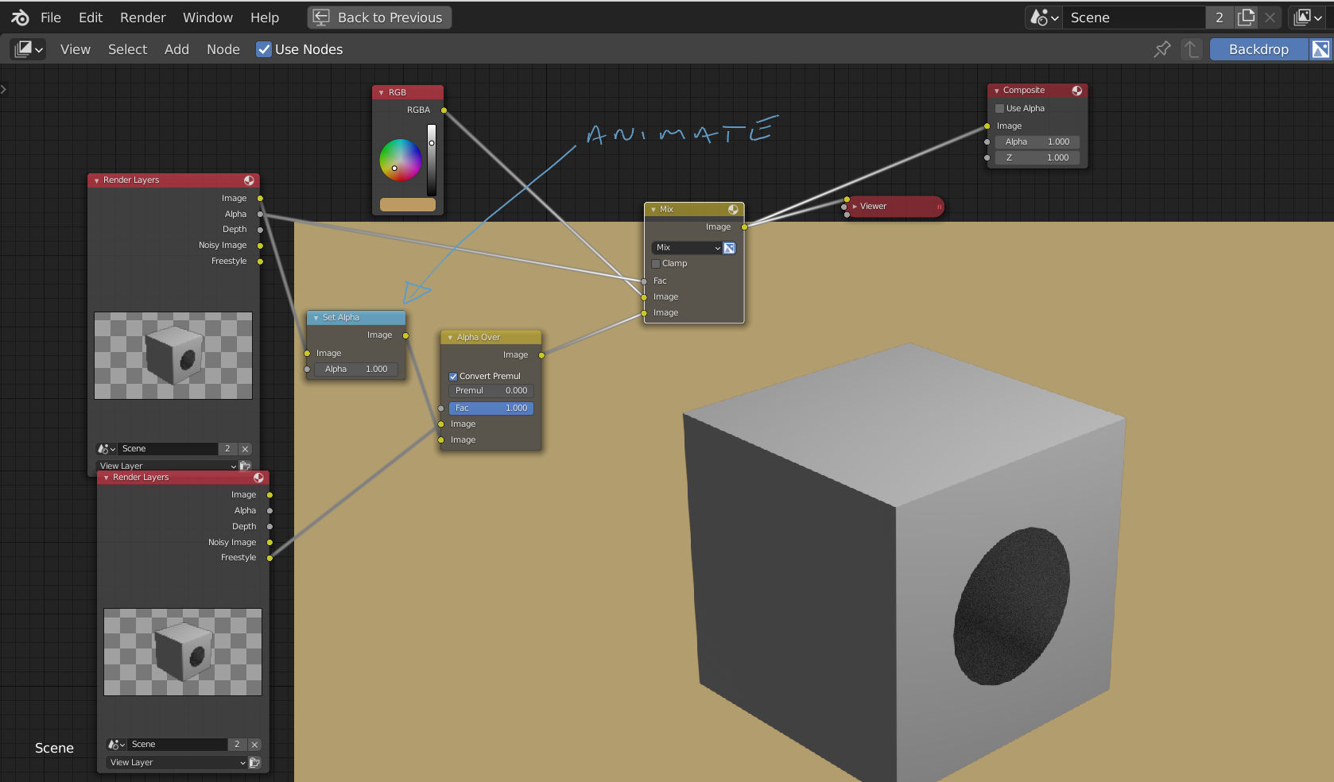The height and width of the screenshot is (782, 1334).
Task: Collapse lower Render Layers node
Action: click(106, 478)
